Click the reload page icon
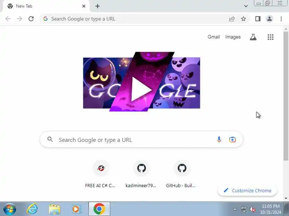This screenshot has height=216, width=289. point(31,19)
